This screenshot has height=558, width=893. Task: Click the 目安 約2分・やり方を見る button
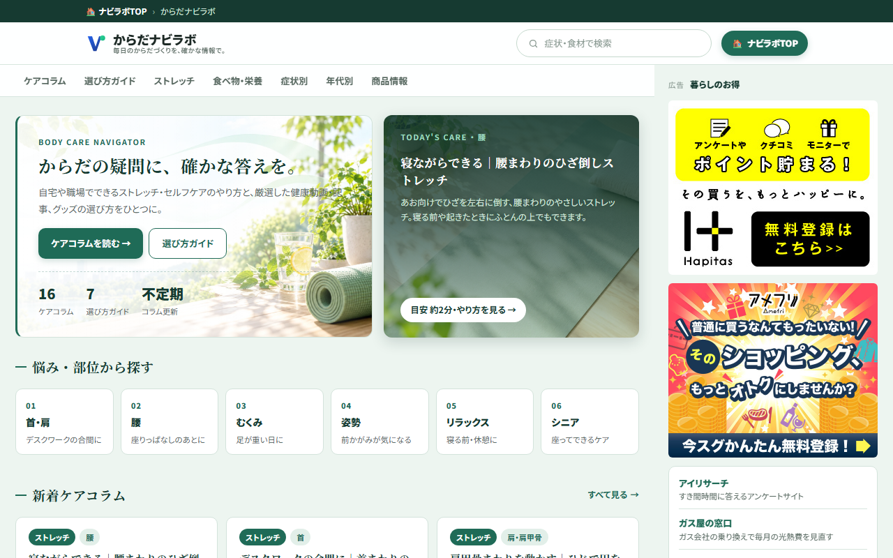tap(463, 310)
